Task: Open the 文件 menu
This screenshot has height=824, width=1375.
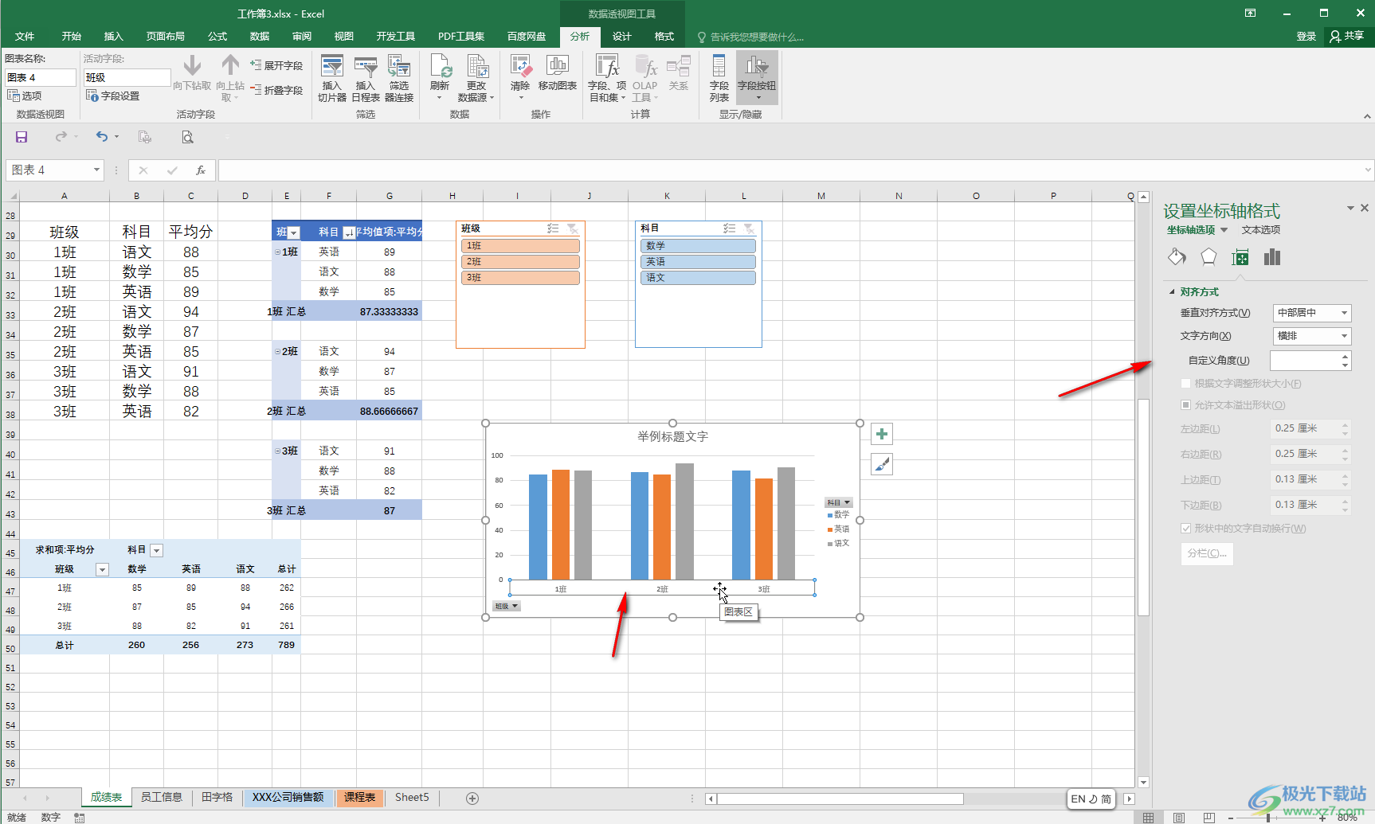Action: 25,37
